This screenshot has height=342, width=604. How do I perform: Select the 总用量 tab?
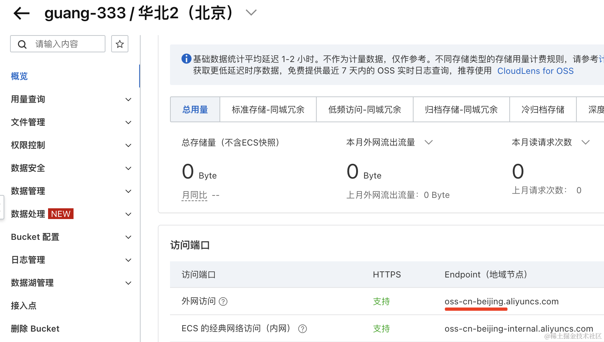[x=195, y=110]
